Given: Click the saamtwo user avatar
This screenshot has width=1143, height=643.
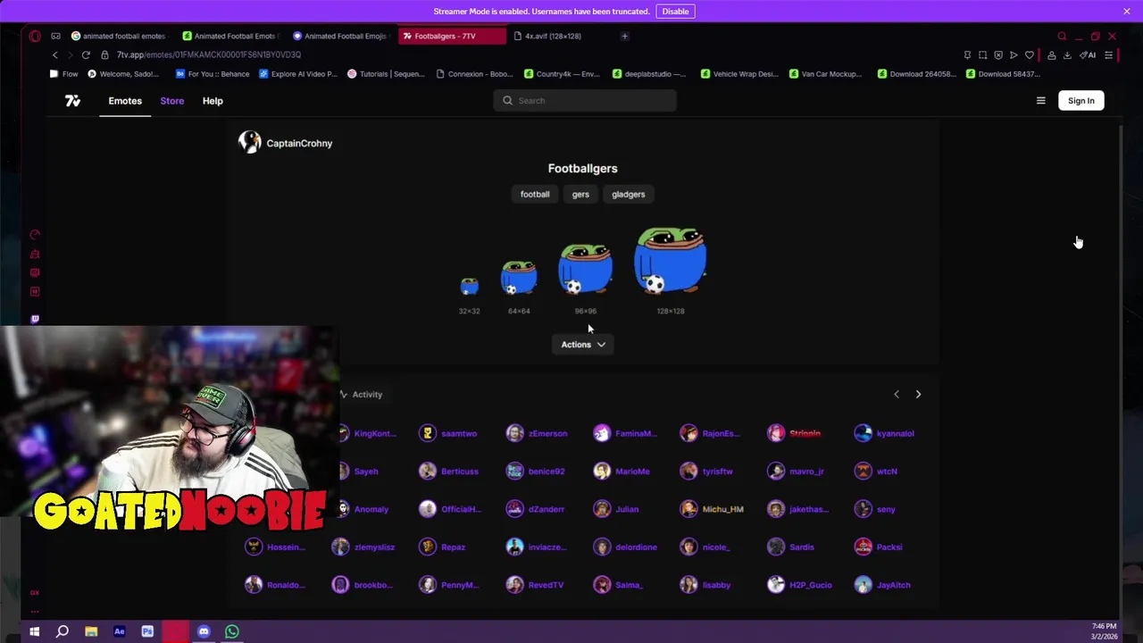Looking at the screenshot, I should (428, 433).
